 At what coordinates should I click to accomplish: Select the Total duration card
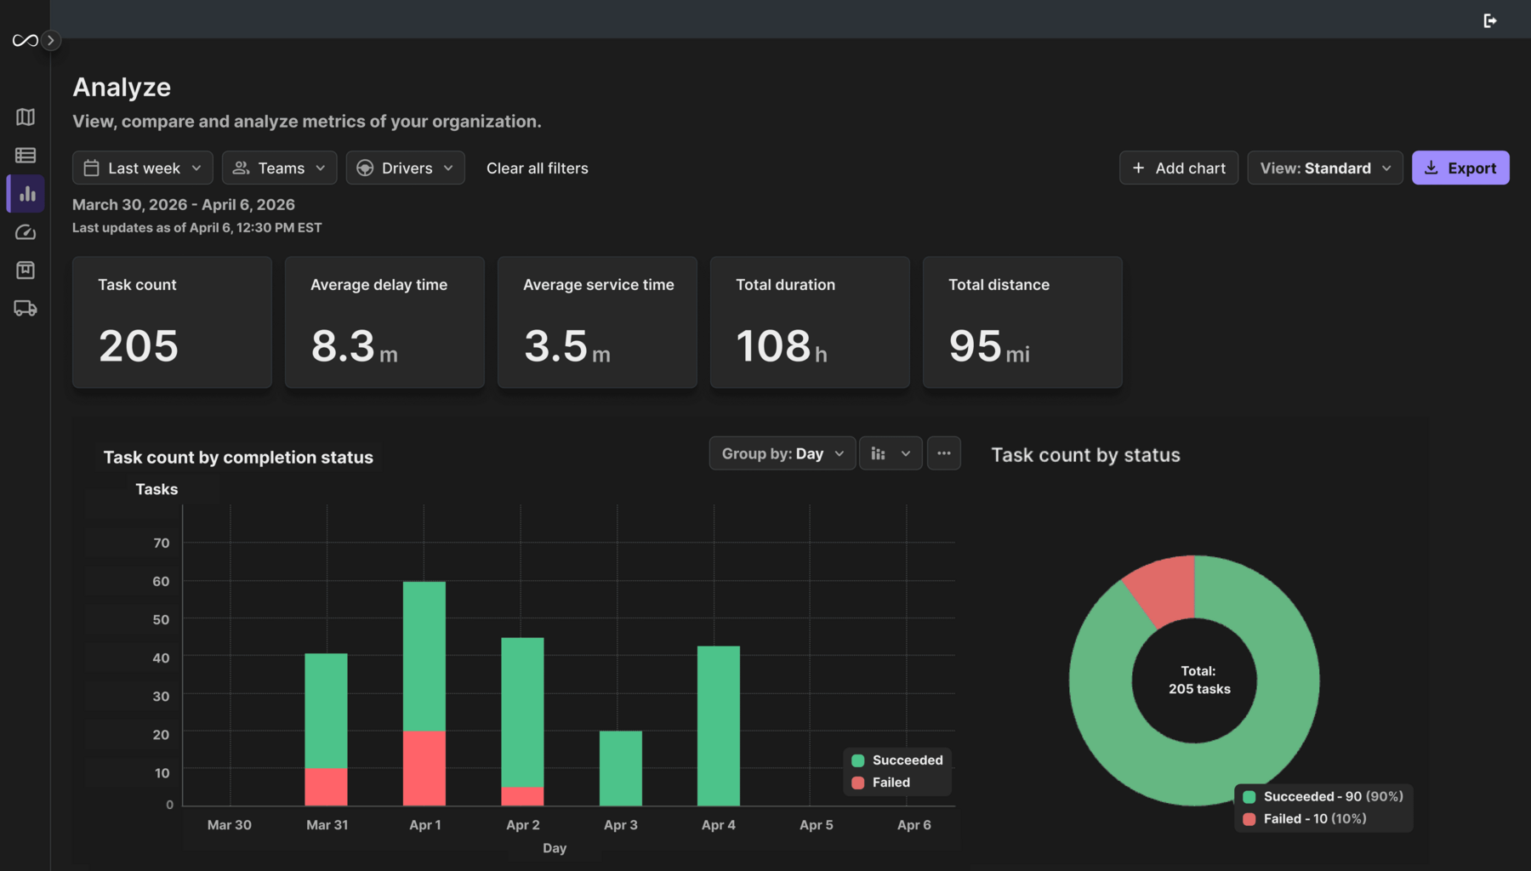click(x=810, y=322)
